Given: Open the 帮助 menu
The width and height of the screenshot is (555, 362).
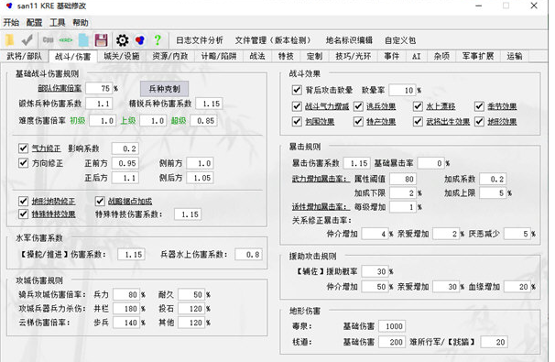Looking at the screenshot, I should [x=81, y=23].
